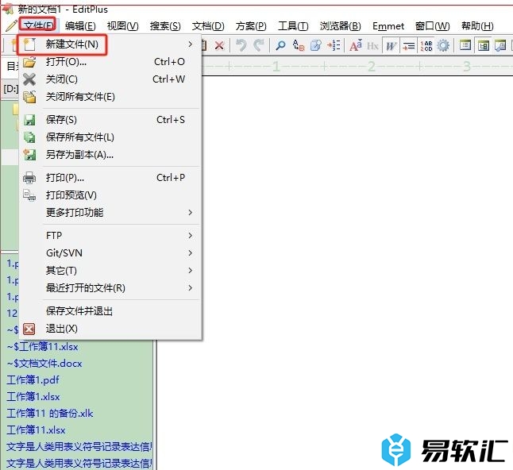The width and height of the screenshot is (513, 470).
Task: Open Find with the magnifier icon
Action: 280,45
